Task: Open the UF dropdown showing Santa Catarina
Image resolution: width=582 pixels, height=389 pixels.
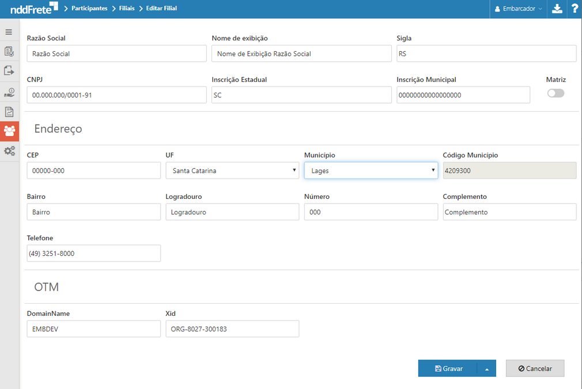Action: tap(232, 171)
